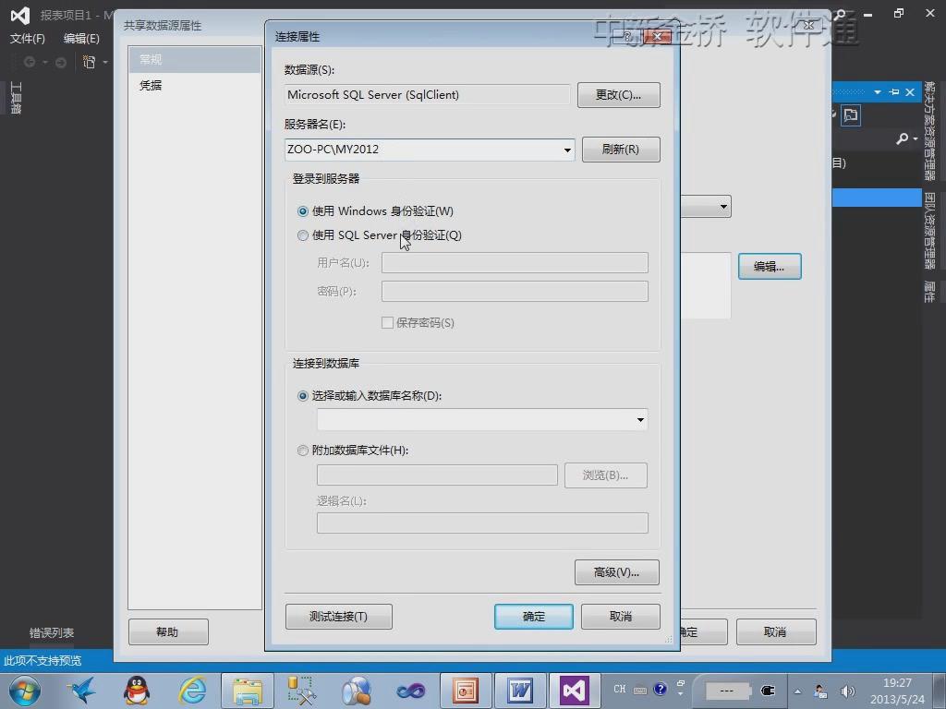Click the 刷新(R) button

(x=621, y=150)
